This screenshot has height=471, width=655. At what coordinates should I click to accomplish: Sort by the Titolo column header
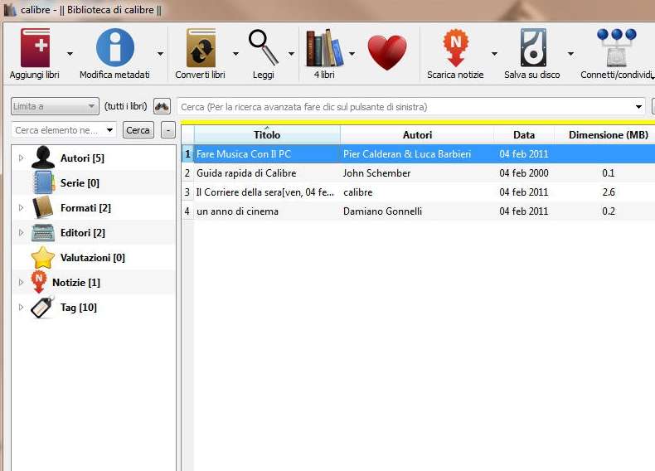point(267,134)
